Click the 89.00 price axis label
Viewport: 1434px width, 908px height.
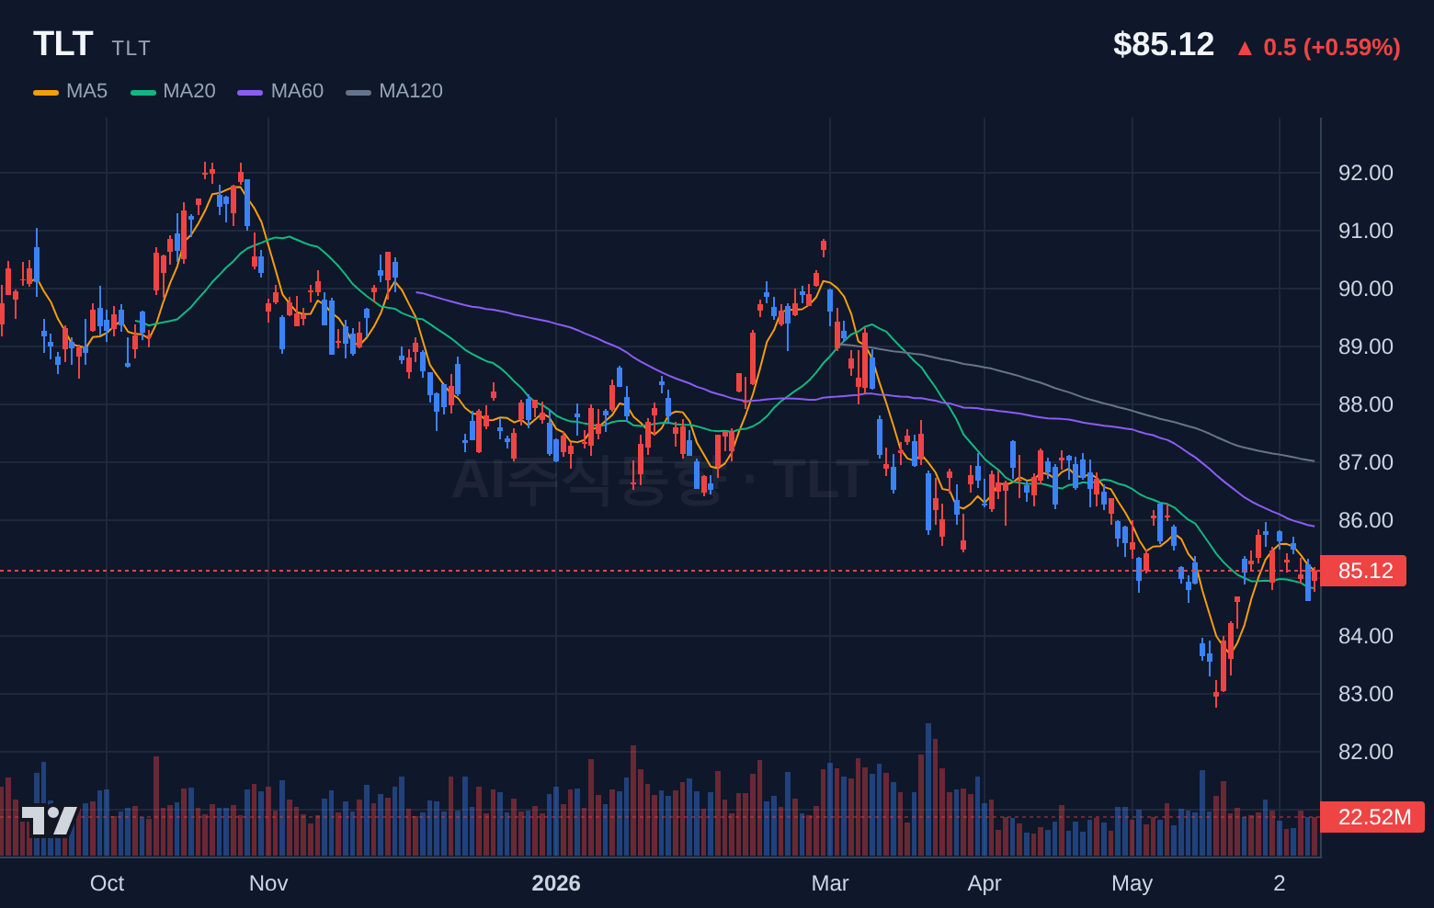click(x=1366, y=346)
